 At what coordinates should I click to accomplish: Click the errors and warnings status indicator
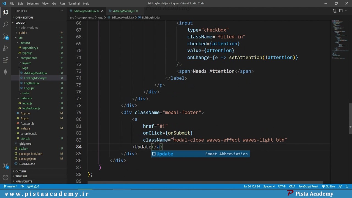click(33, 186)
